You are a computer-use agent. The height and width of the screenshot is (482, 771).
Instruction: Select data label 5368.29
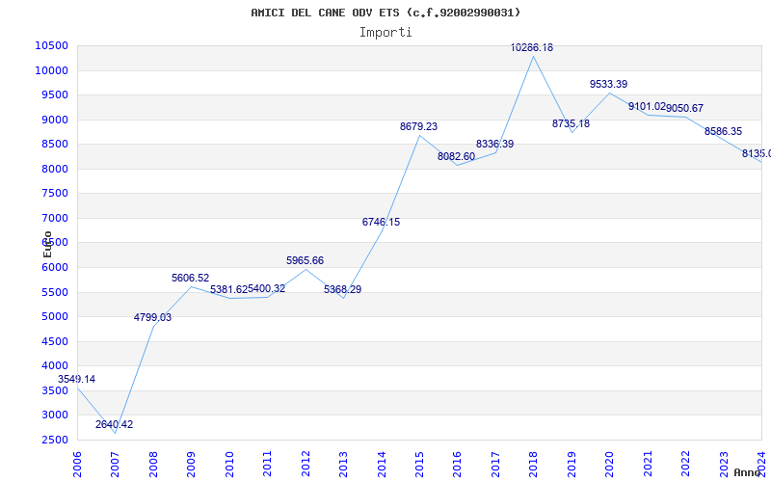[343, 290]
